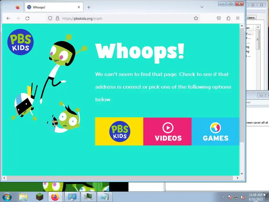The width and height of the screenshot is (269, 202).
Task: Launch Minecraft from the taskbar
Action: [39, 197]
